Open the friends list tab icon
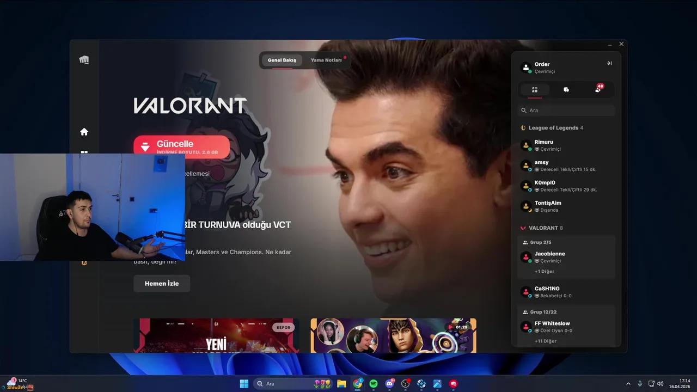This screenshot has width=697, height=392. (534, 89)
